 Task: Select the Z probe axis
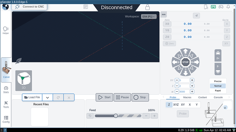click(x=169, y=105)
